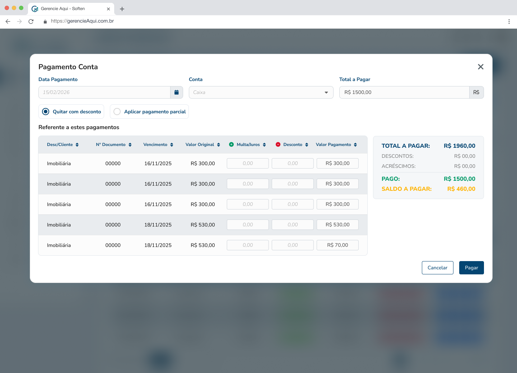Select Quitar com desconto option
Viewport: 517px width, 373px height.
point(46,112)
